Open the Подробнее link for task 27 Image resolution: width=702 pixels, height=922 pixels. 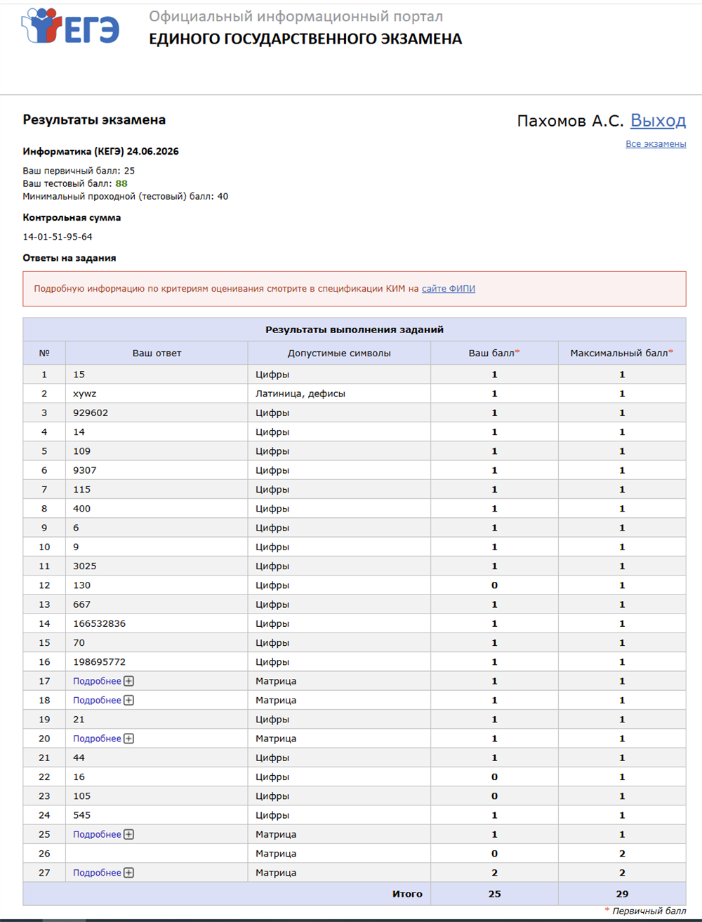(97, 873)
